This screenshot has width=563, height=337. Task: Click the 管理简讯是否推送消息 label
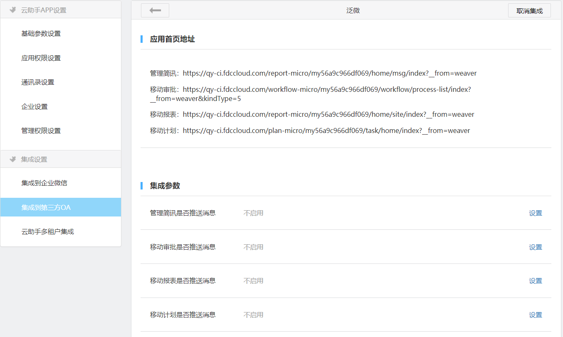[x=183, y=213]
